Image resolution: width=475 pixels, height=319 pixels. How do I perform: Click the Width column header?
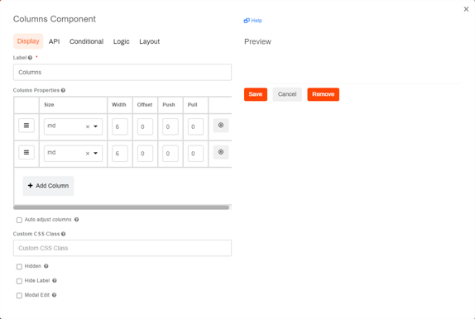(119, 105)
